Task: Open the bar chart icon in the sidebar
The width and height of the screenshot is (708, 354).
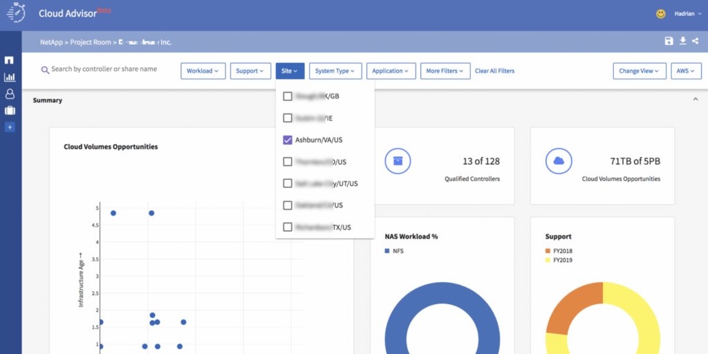Action: (x=10, y=77)
